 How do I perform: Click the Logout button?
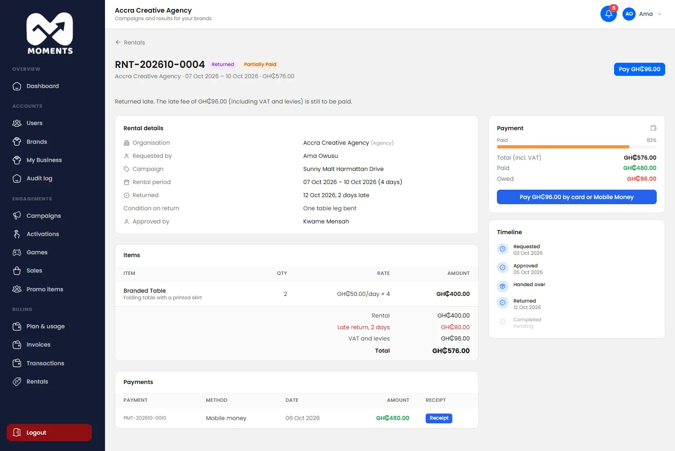(x=49, y=433)
